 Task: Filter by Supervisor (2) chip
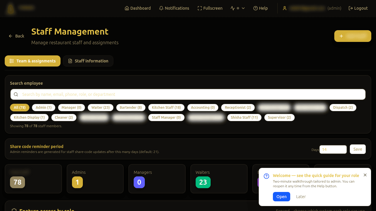coord(279,118)
